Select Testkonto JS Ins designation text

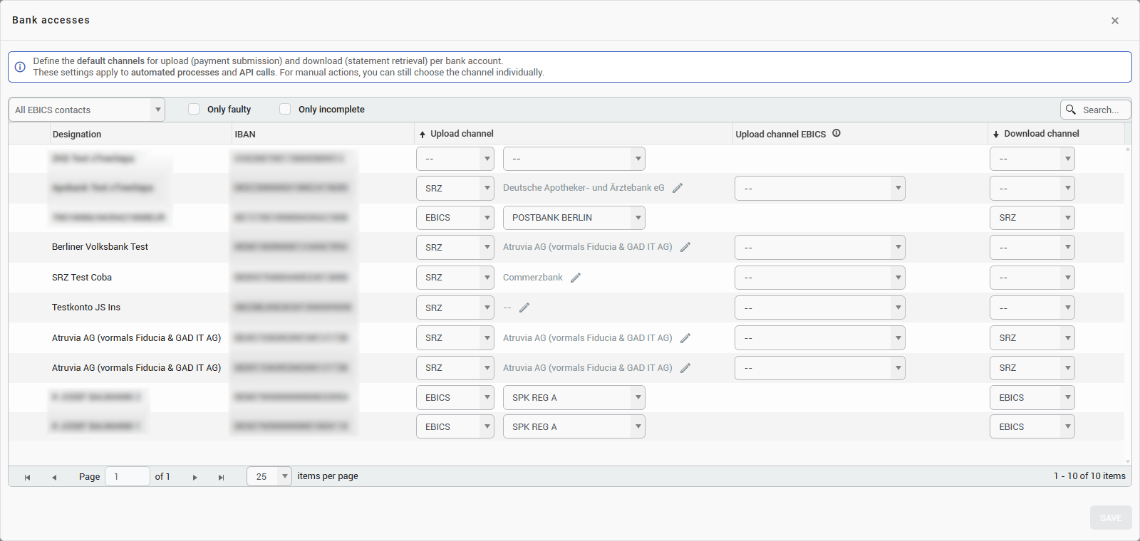coord(86,308)
